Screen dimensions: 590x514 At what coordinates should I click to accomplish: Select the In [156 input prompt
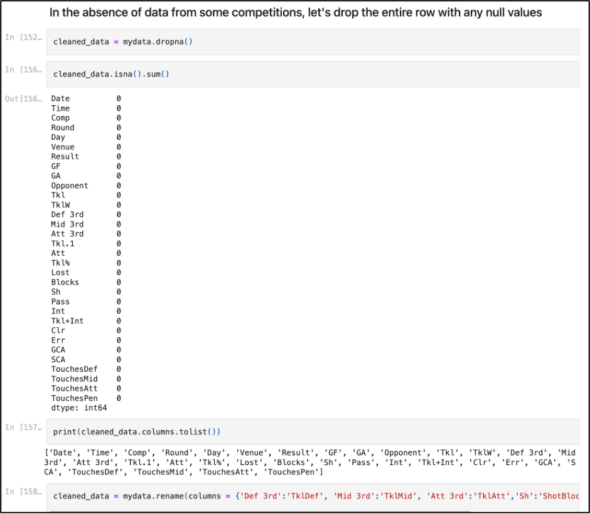pos(23,70)
